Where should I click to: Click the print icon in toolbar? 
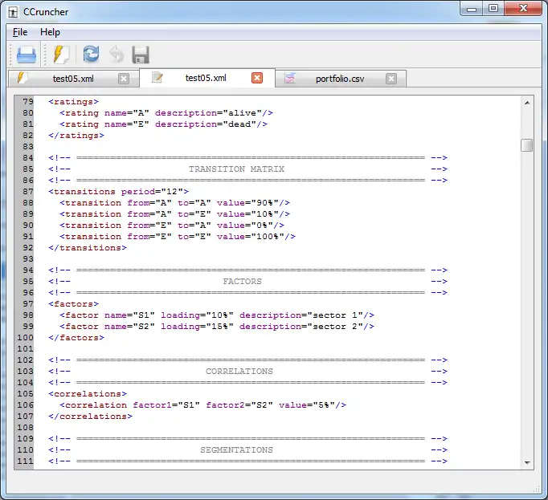pyautogui.click(x=27, y=55)
